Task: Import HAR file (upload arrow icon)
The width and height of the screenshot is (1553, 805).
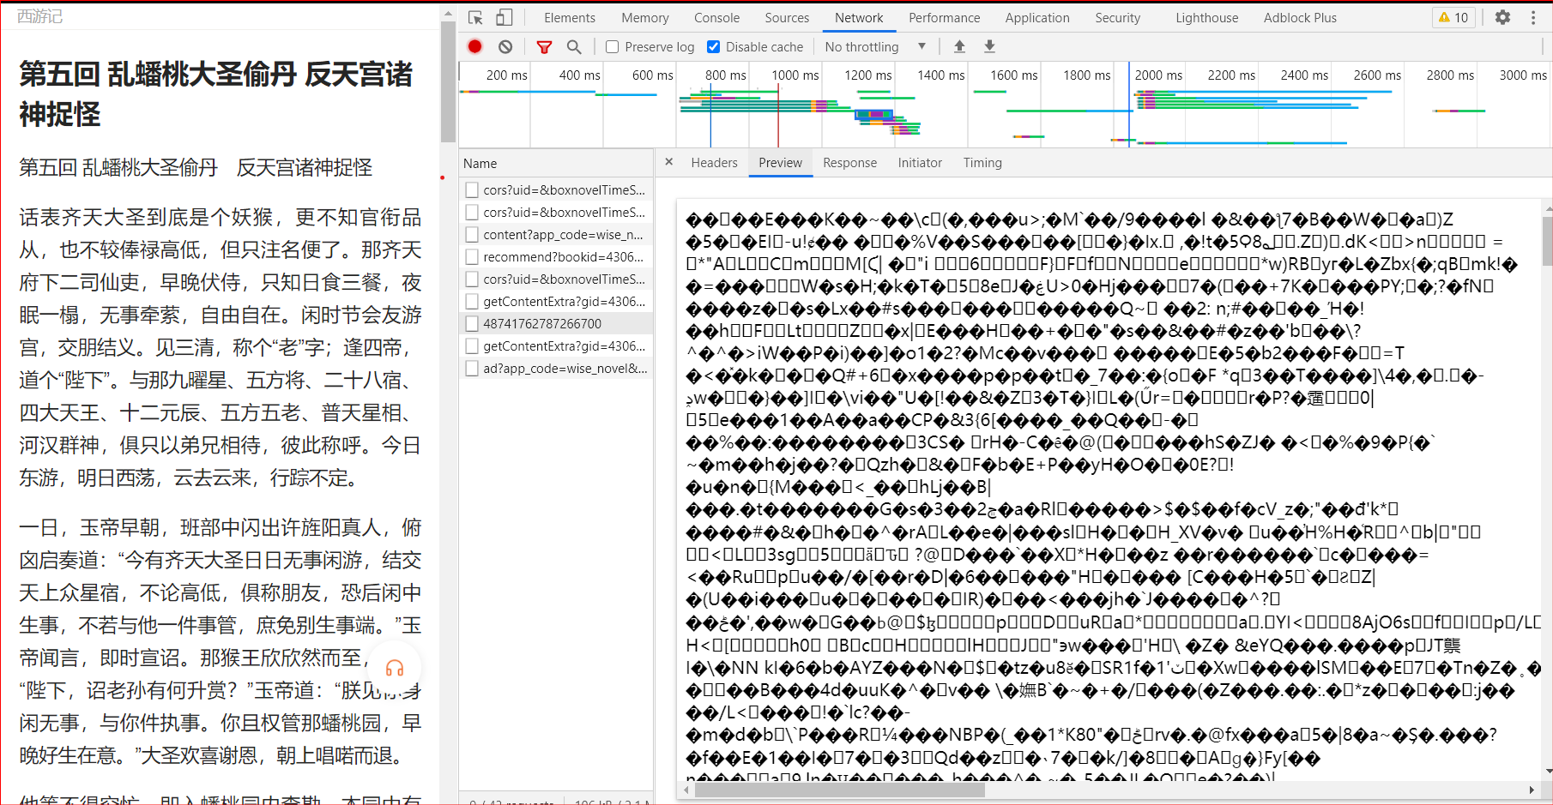Action: [x=959, y=46]
